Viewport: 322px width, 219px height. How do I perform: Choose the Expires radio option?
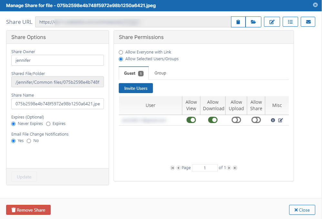point(48,124)
